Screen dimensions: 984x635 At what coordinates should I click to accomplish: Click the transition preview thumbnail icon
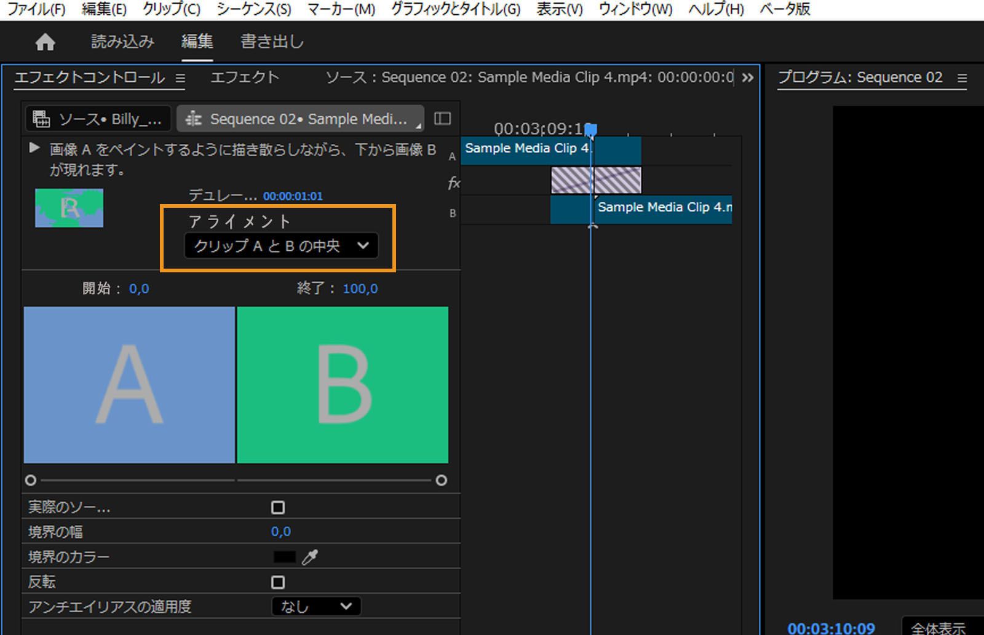[69, 208]
